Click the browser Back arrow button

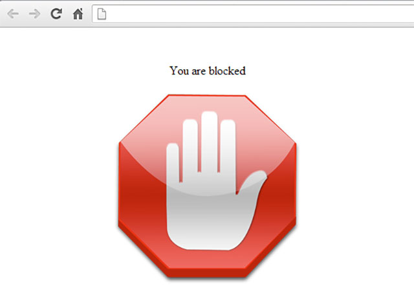tap(13, 14)
